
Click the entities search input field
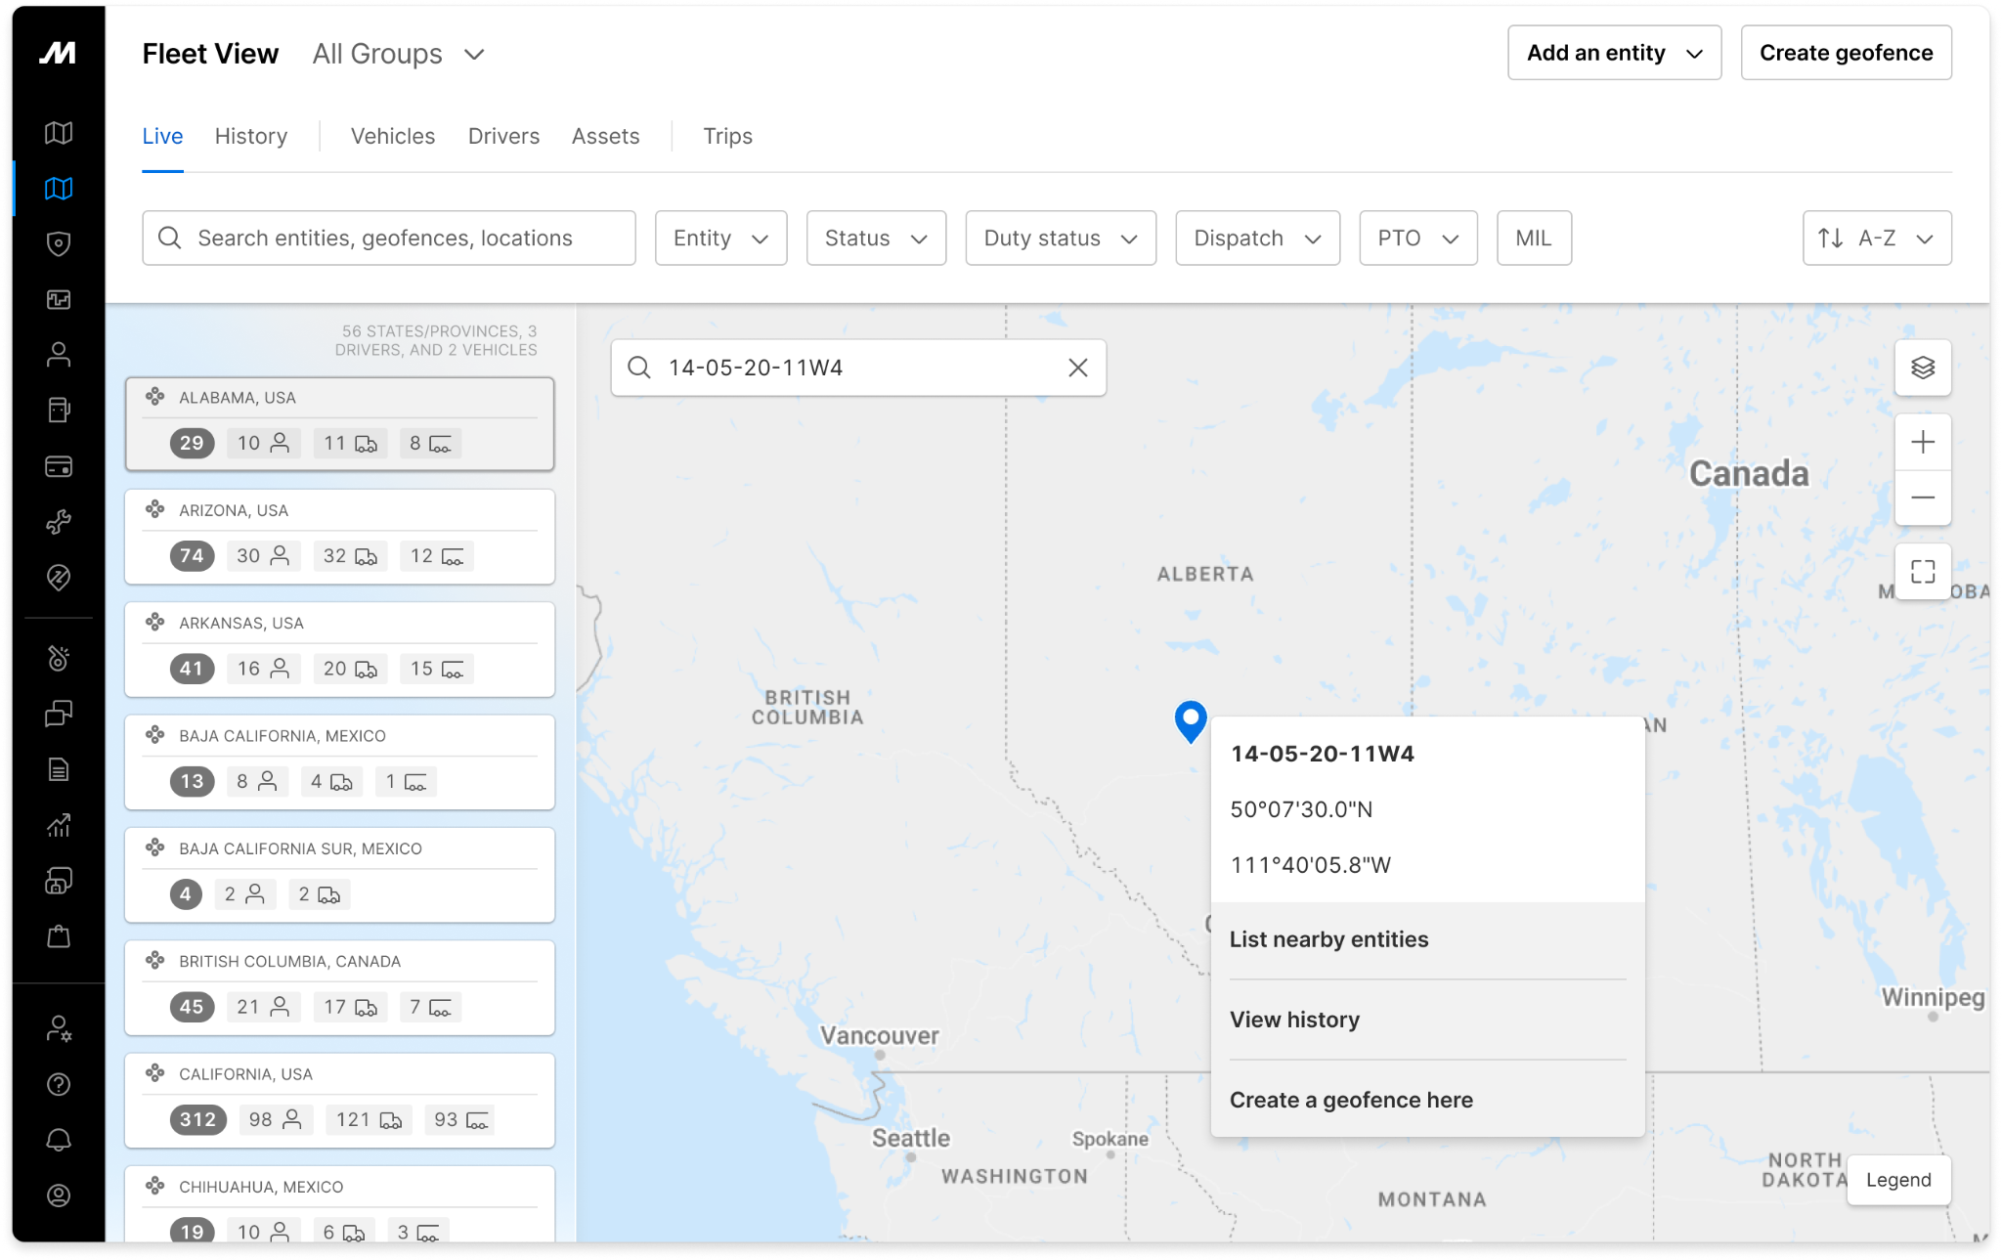click(389, 239)
